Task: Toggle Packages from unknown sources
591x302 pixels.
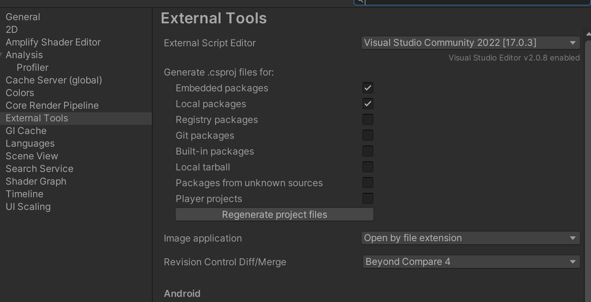Action: pyautogui.click(x=368, y=183)
